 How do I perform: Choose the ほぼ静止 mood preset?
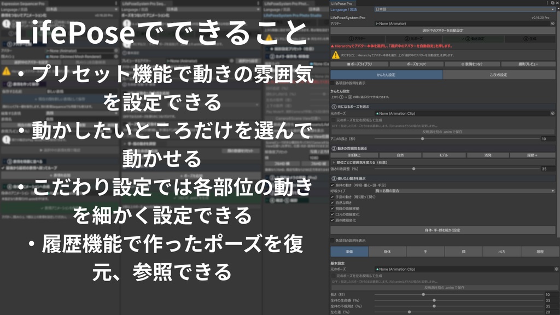click(x=354, y=155)
